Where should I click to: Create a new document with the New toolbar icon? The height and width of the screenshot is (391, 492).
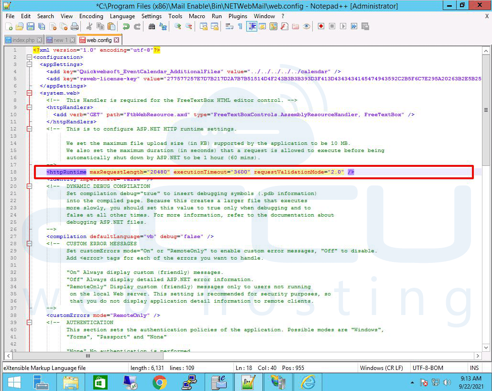click(x=9, y=27)
